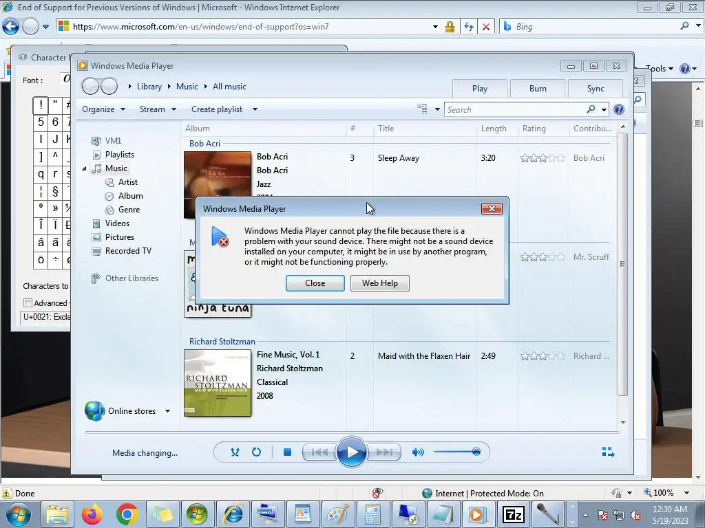Toggle shuffle mode in Media Player
The width and height of the screenshot is (705, 528).
235,452
